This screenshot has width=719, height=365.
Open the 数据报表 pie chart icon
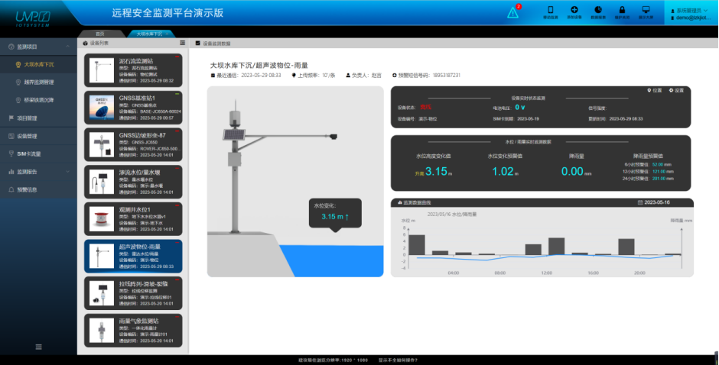[x=598, y=11]
